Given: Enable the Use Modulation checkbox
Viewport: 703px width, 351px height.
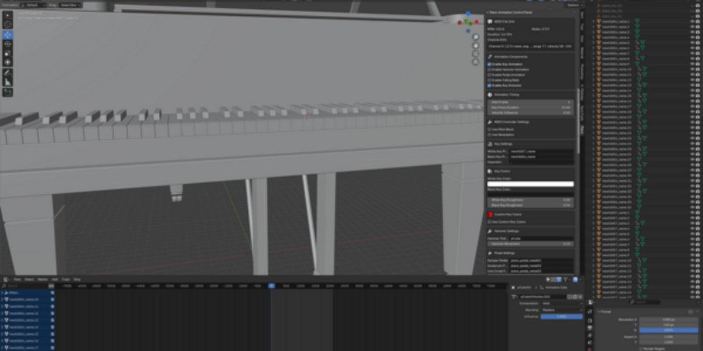Looking at the screenshot, I should 490,135.
